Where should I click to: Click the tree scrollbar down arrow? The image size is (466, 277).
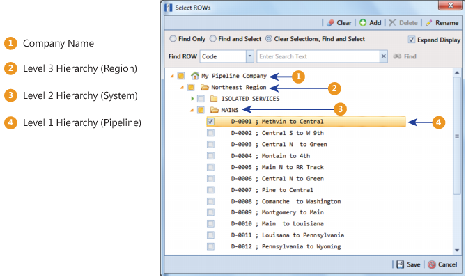point(457,251)
